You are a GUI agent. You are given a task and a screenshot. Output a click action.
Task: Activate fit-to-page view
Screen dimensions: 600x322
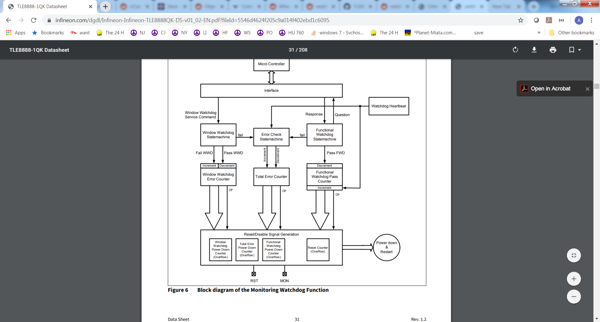[574, 255]
